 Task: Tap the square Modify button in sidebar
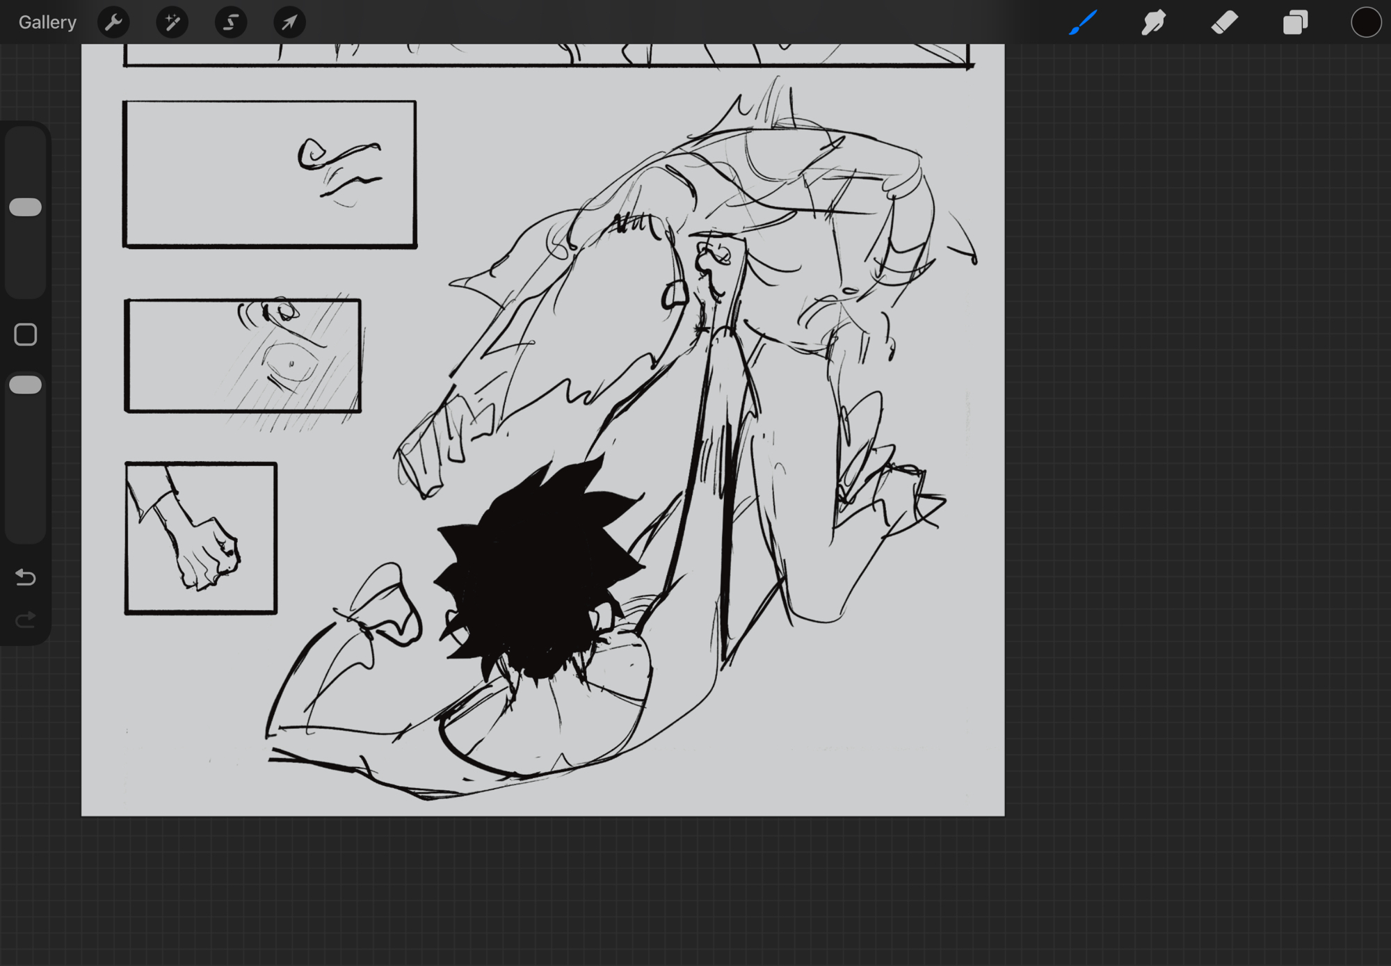point(26,335)
